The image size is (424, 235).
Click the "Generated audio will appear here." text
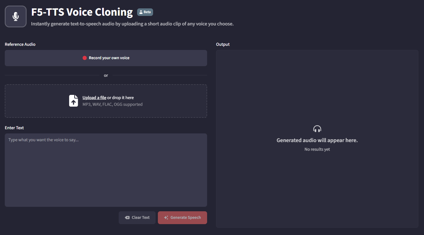click(317, 140)
